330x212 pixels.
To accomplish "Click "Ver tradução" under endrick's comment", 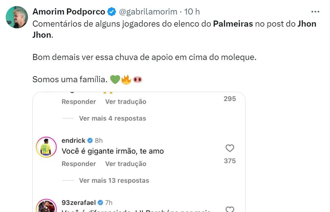I will [x=126, y=164].
